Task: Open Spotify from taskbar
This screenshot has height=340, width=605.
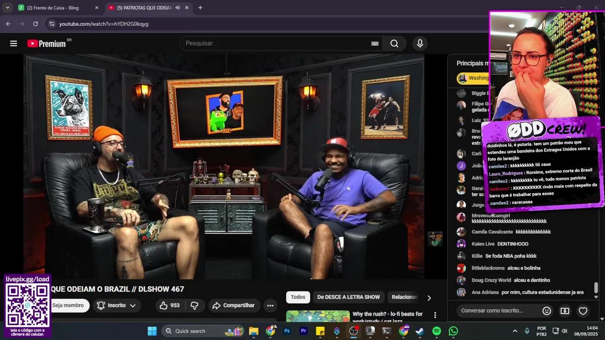Action: tap(437, 331)
